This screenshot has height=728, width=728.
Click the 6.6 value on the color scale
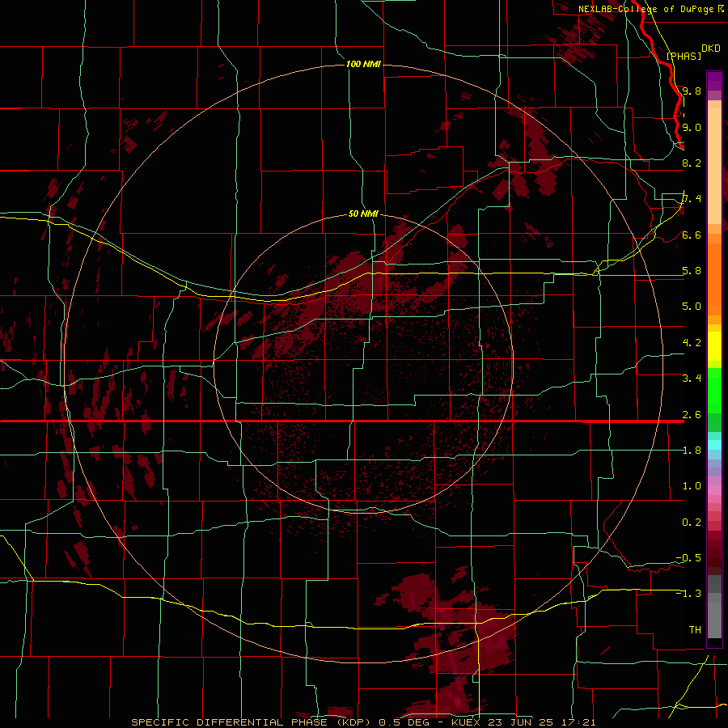(692, 235)
